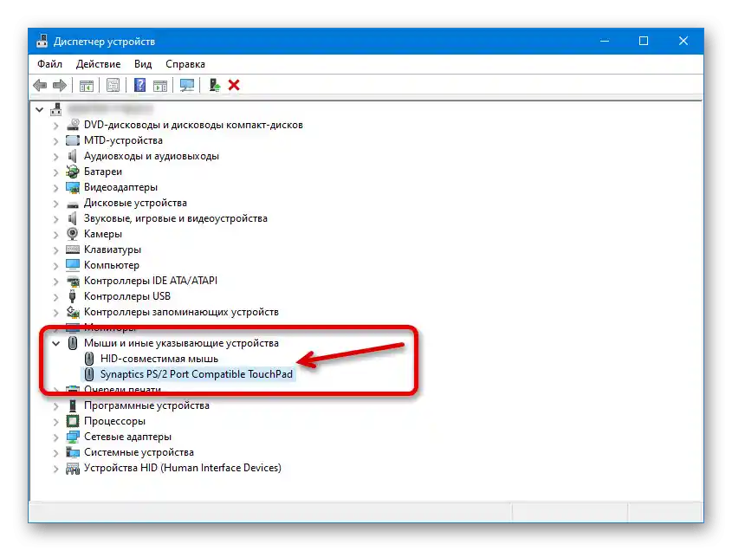Select Системные устройства row
Viewport: 732px width, 551px height.
[139, 452]
